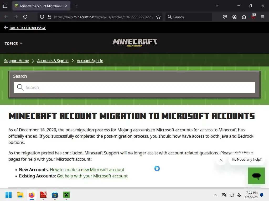The height and width of the screenshot is (201, 269).
Task: Click Back to Homepage link
Action: click(28, 28)
